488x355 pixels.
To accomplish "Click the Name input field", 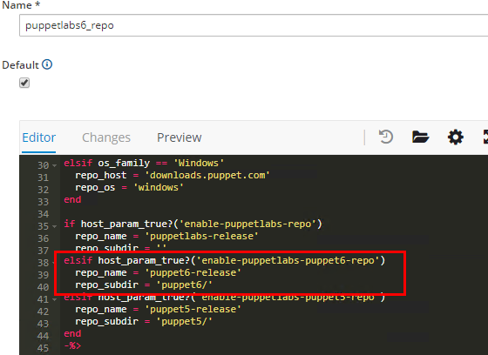I will (x=254, y=25).
